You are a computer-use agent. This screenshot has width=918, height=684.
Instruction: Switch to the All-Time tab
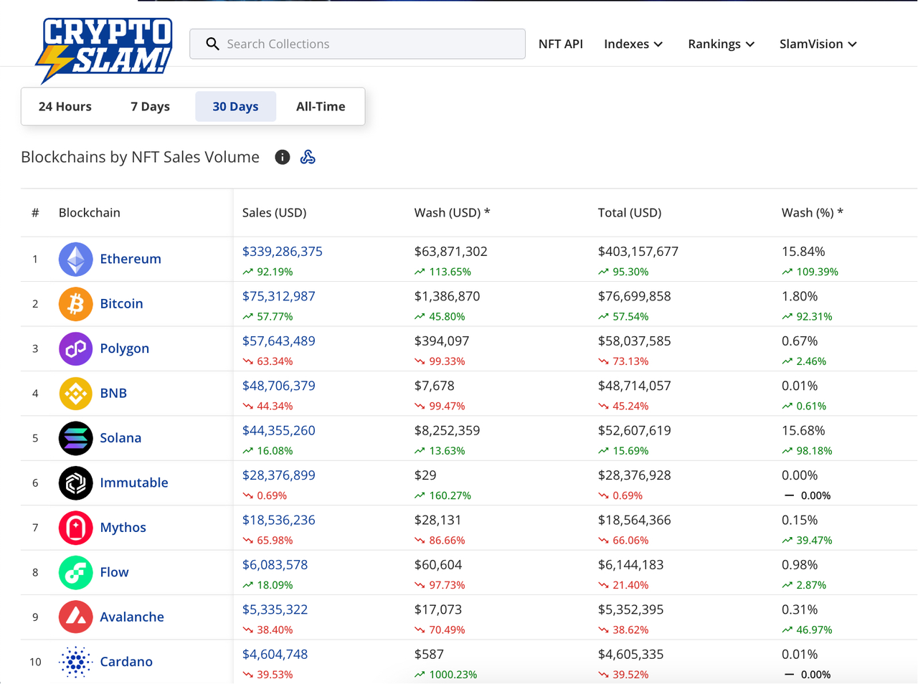321,106
